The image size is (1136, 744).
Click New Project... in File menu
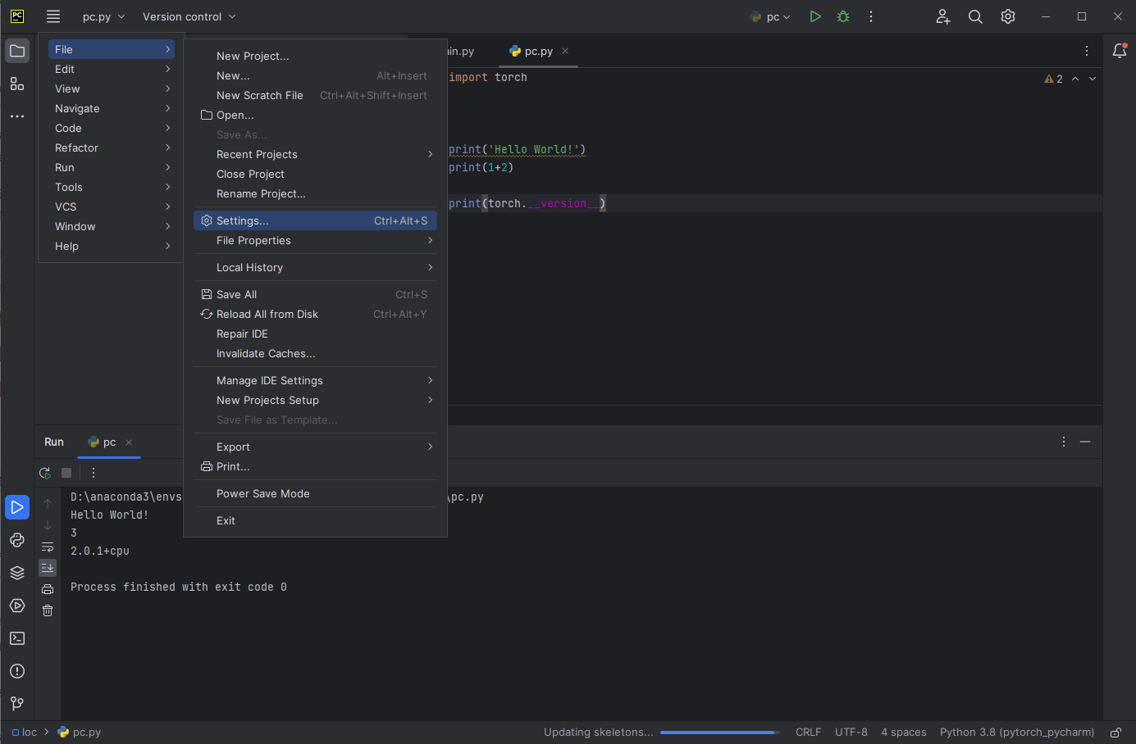pos(315,56)
